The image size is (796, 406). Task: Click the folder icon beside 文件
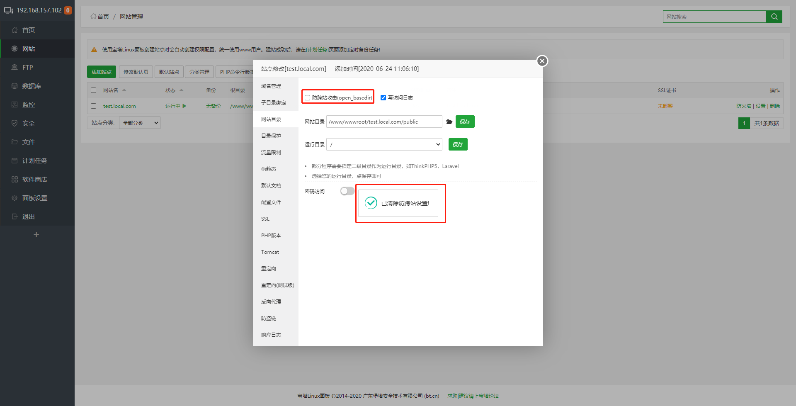[x=15, y=142]
